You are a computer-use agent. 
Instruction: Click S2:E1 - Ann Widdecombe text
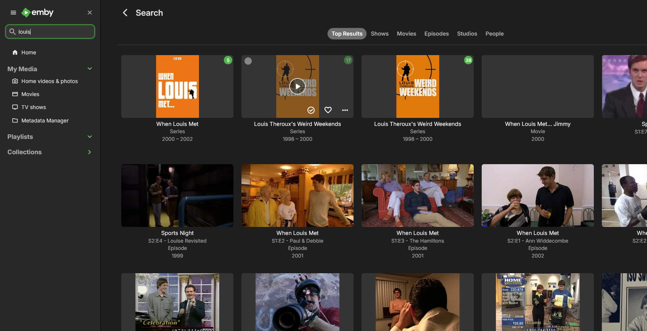tap(538, 241)
